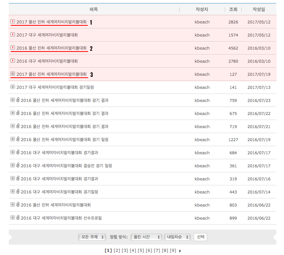Open the 2017 대구 세계여자비치발리볼대회 post dated 2017/05/12
Image resolution: width=284 pixels, height=255 pixels.
click(x=47, y=35)
